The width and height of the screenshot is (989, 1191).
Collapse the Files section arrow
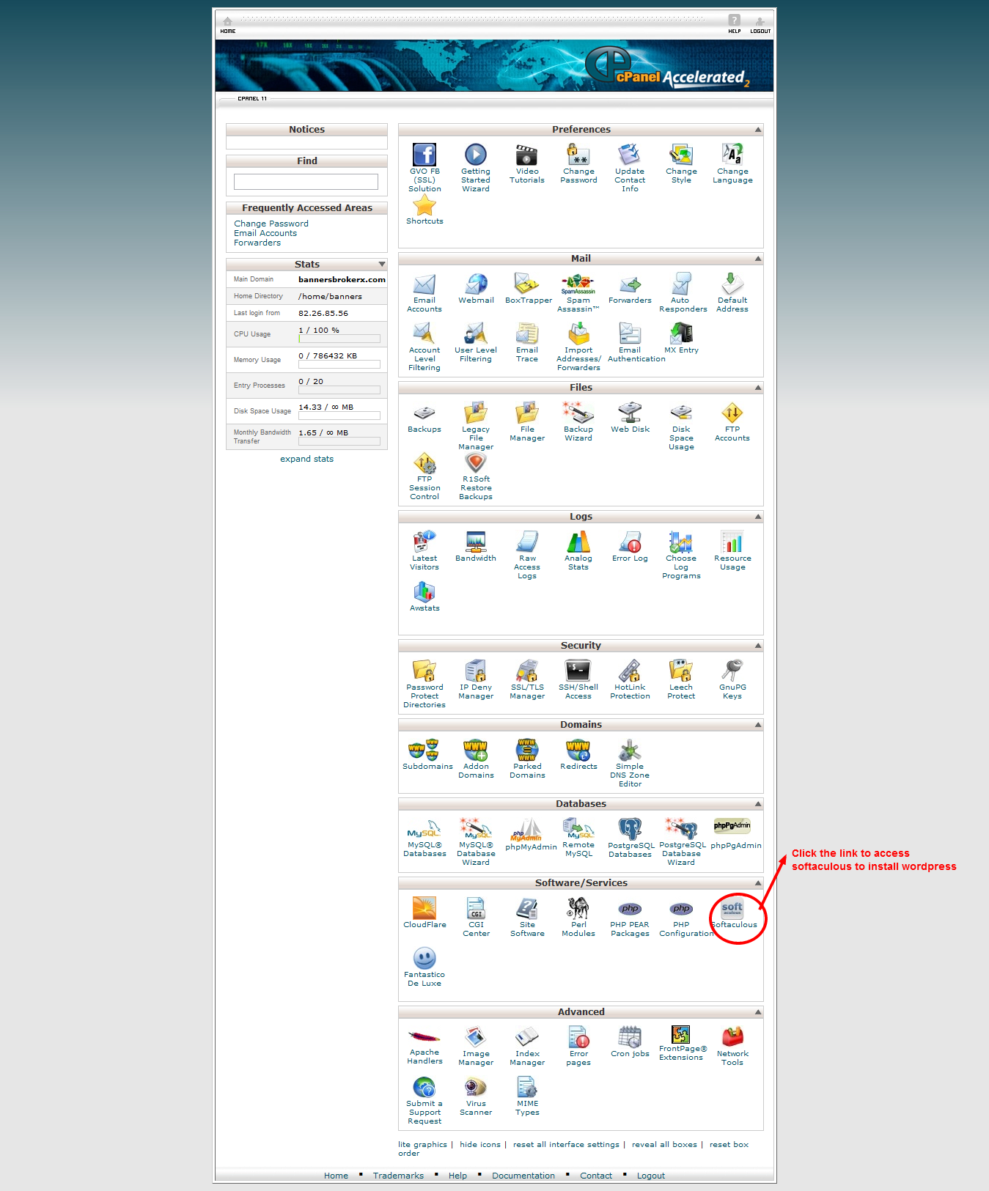tap(758, 388)
